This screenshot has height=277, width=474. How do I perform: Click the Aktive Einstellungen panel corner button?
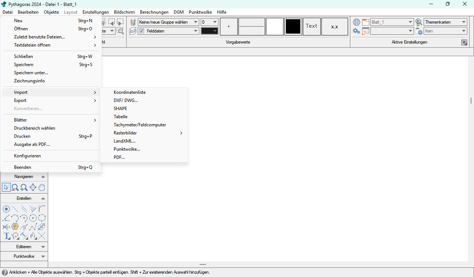point(464,42)
